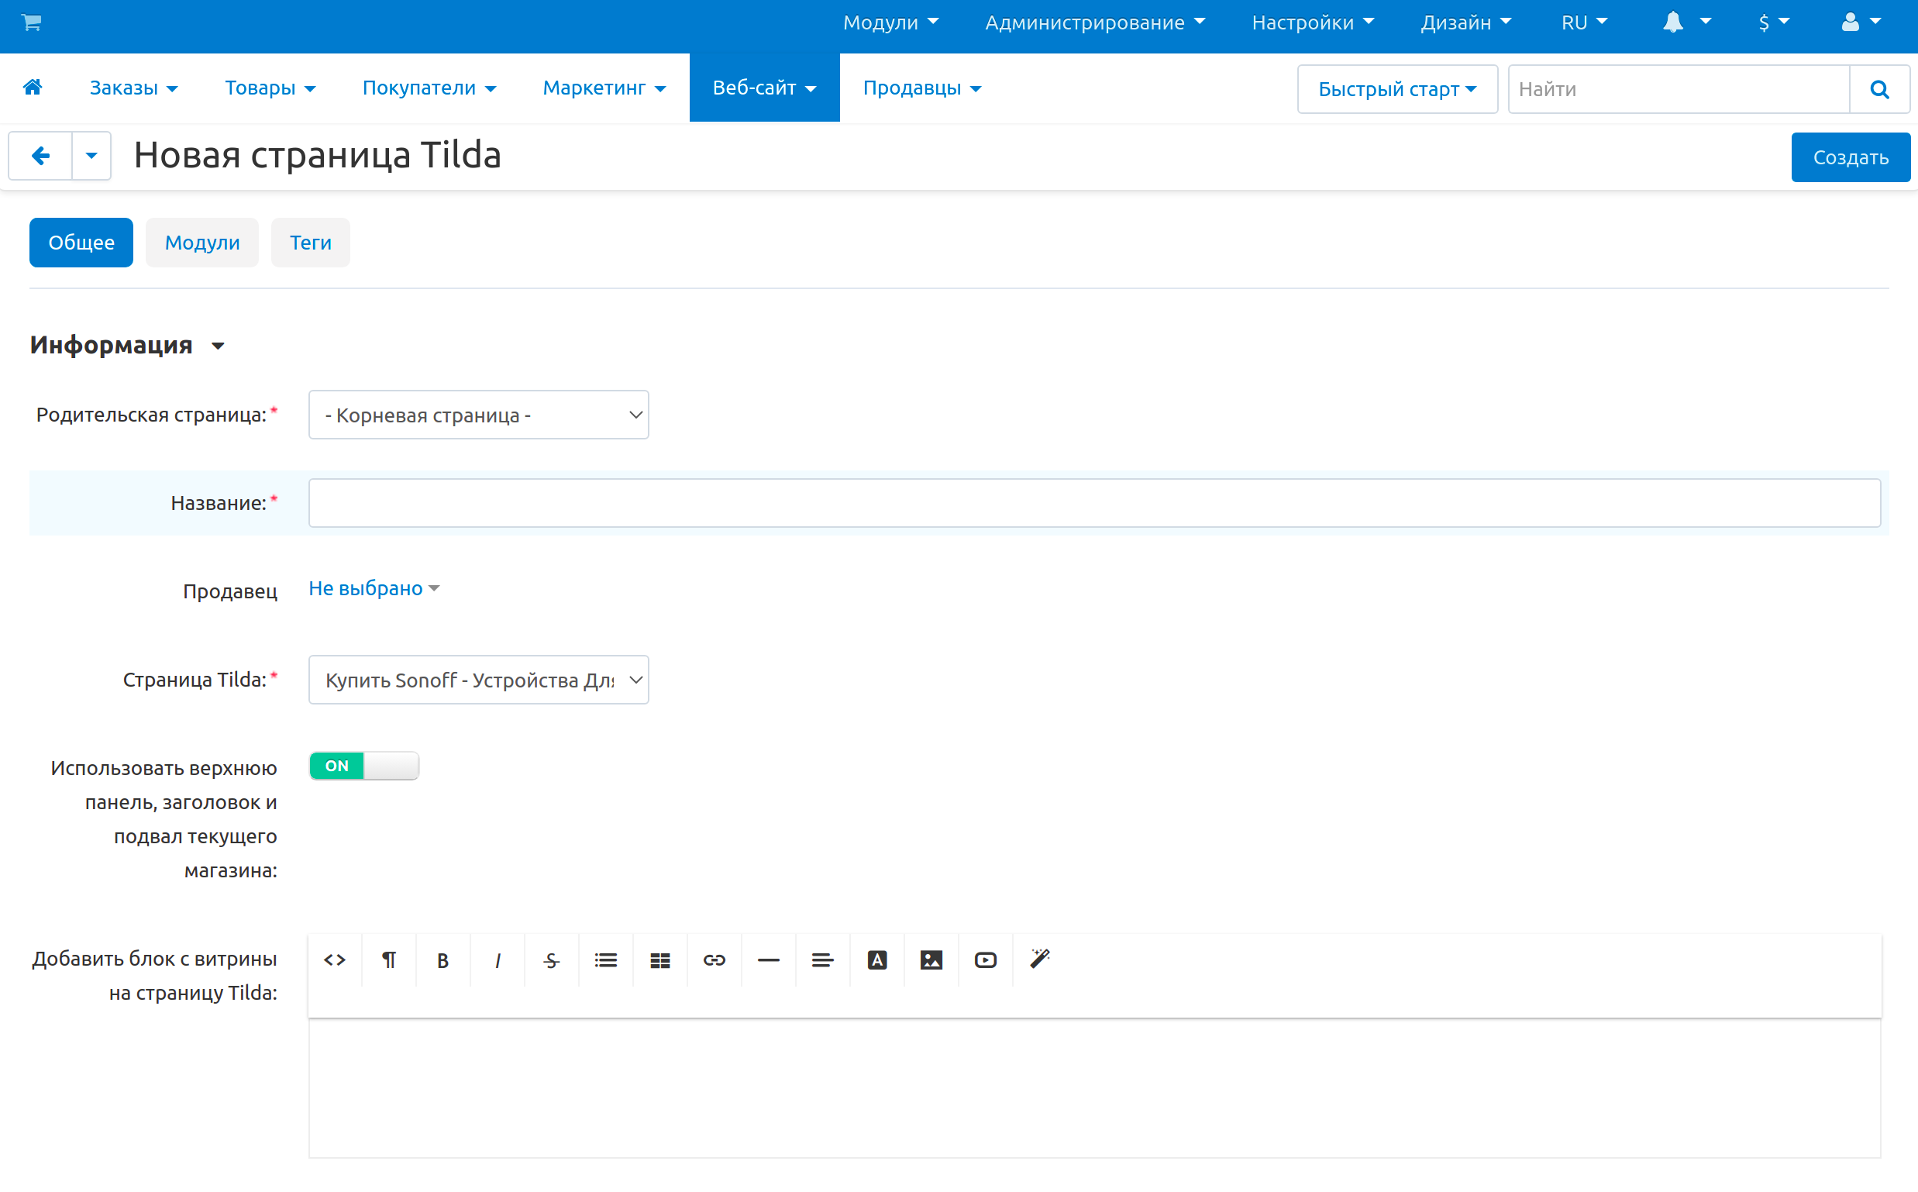Click the HTML source code editor icon

pos(334,959)
